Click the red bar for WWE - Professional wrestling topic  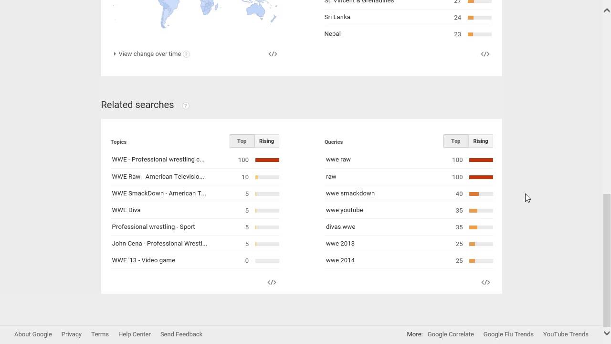[x=267, y=160]
